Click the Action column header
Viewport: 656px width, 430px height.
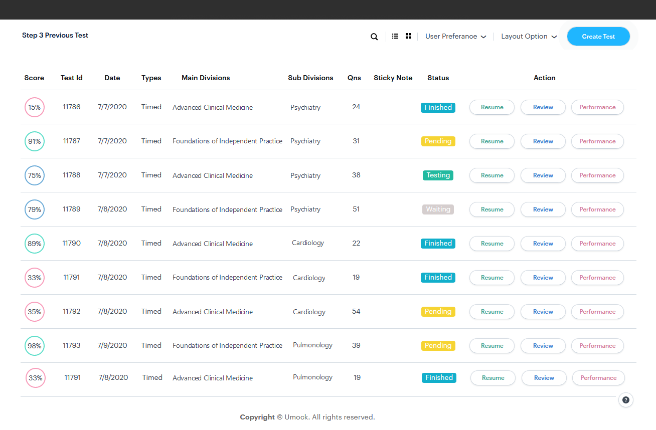pyautogui.click(x=545, y=78)
